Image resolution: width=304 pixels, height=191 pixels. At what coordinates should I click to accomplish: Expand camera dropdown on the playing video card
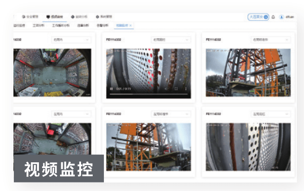[171, 39]
